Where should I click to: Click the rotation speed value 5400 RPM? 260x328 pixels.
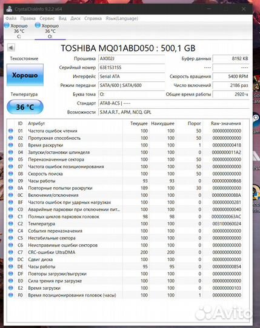click(x=231, y=77)
